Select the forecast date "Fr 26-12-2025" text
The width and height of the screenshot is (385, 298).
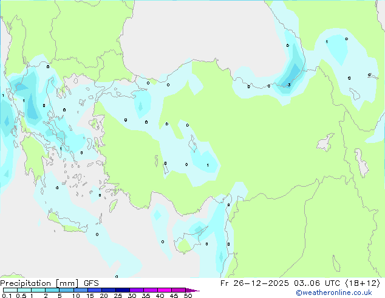point(254,283)
